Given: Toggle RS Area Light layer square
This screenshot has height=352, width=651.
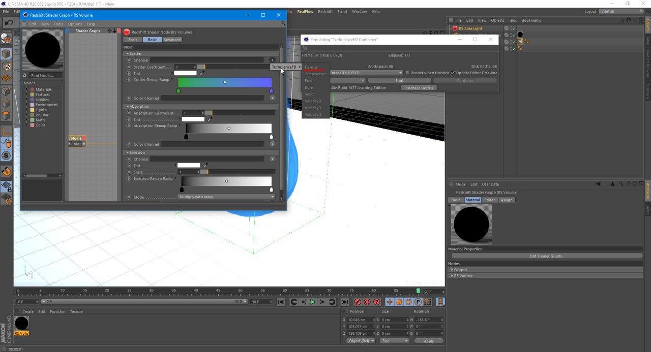Looking at the screenshot, I should (506, 28).
